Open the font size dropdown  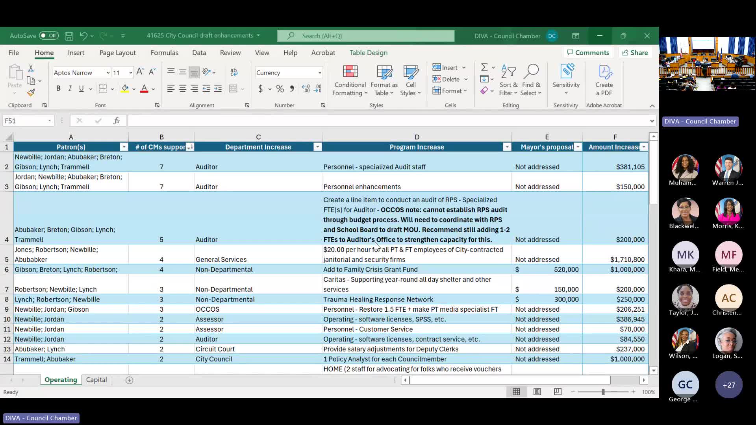[131, 73]
